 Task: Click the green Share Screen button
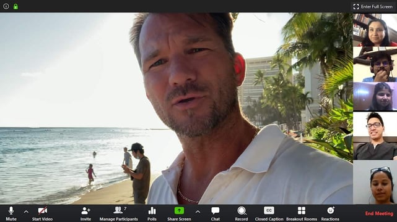coord(179,214)
